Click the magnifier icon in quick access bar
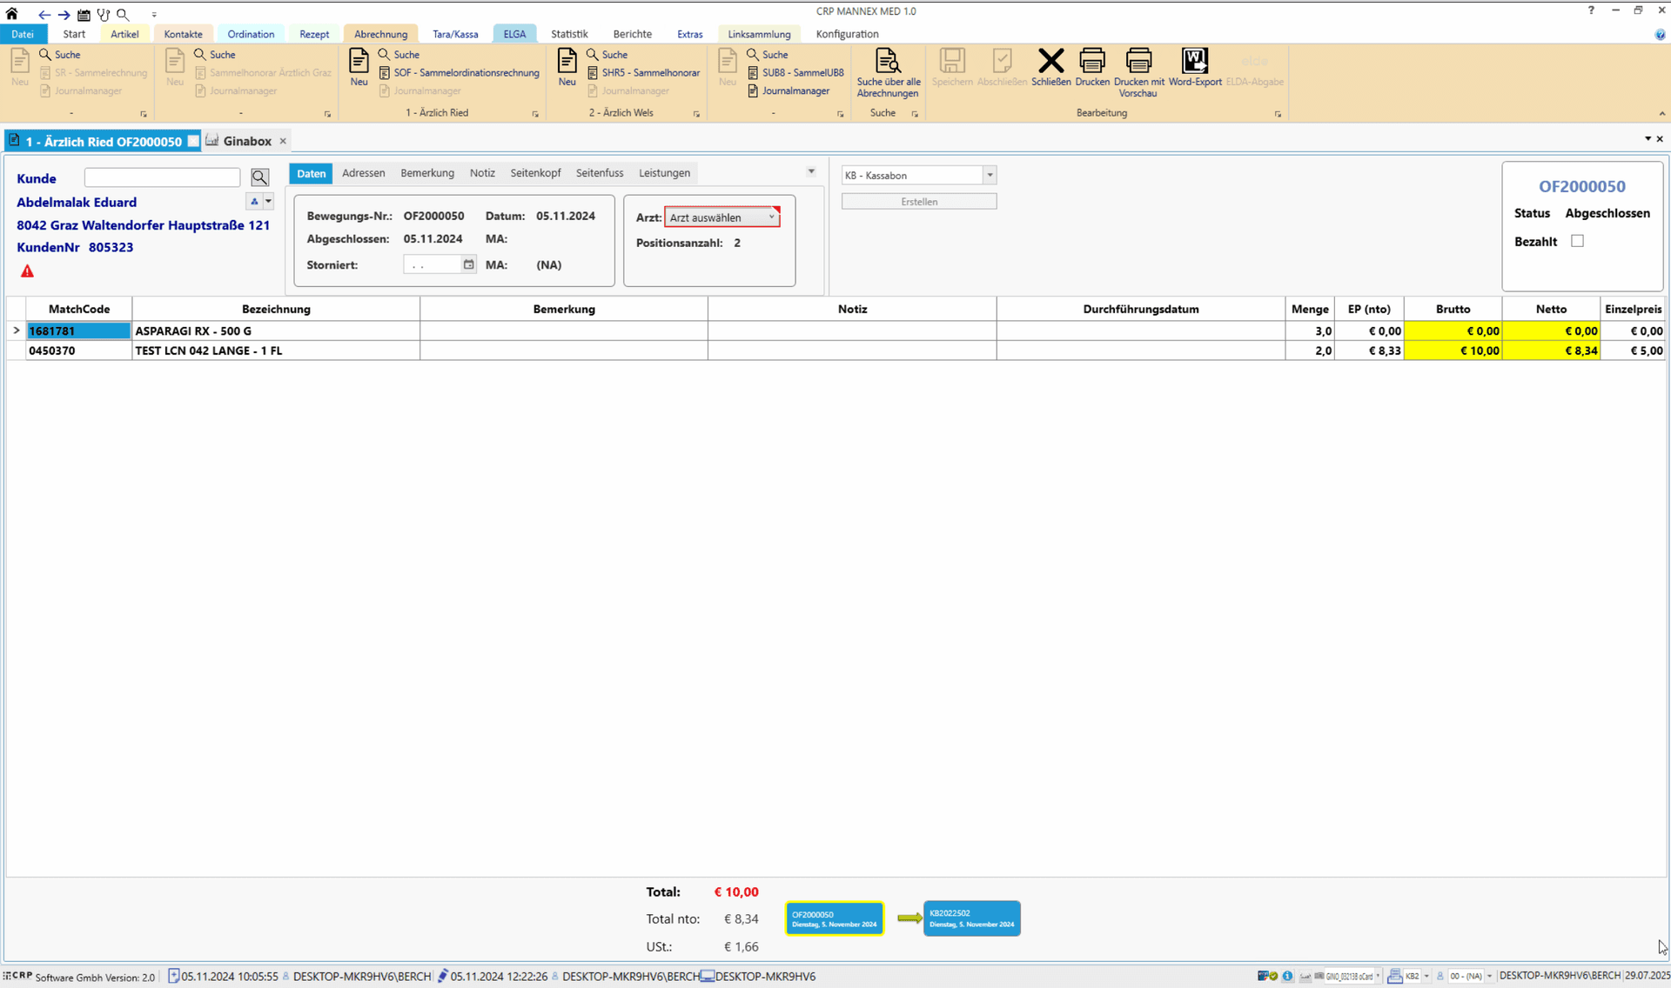 tap(123, 15)
